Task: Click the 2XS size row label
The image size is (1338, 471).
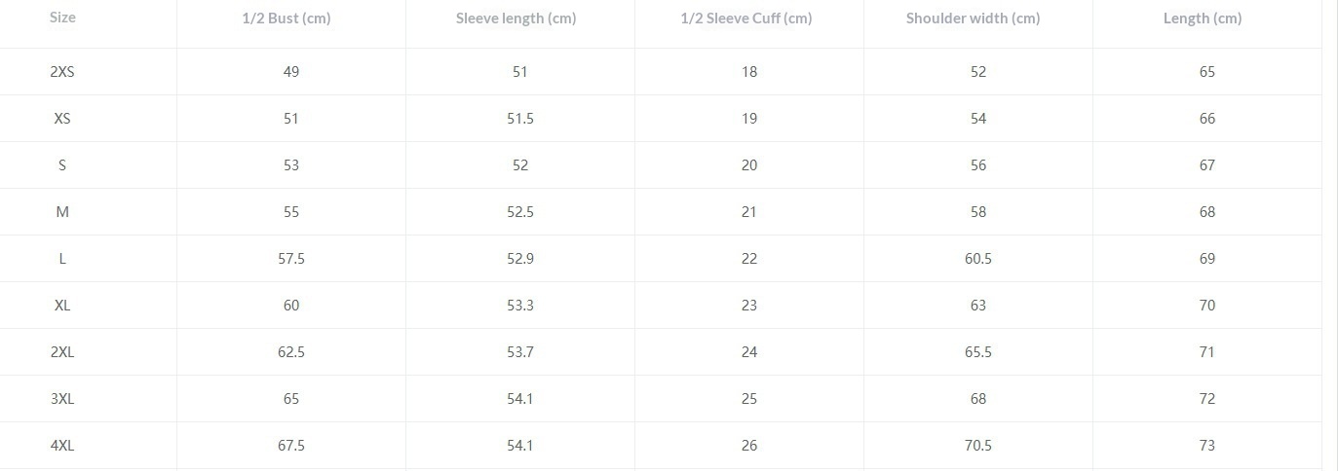Action: pos(62,72)
